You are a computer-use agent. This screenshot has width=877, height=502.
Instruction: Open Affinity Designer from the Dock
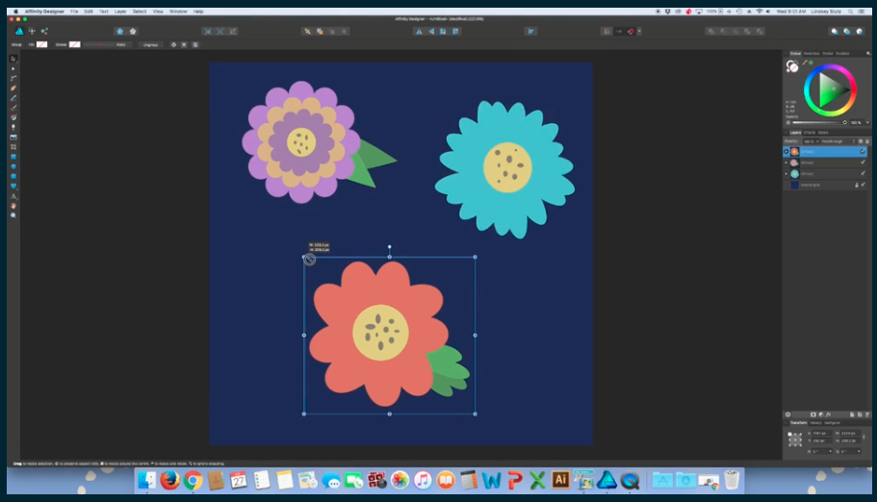606,479
